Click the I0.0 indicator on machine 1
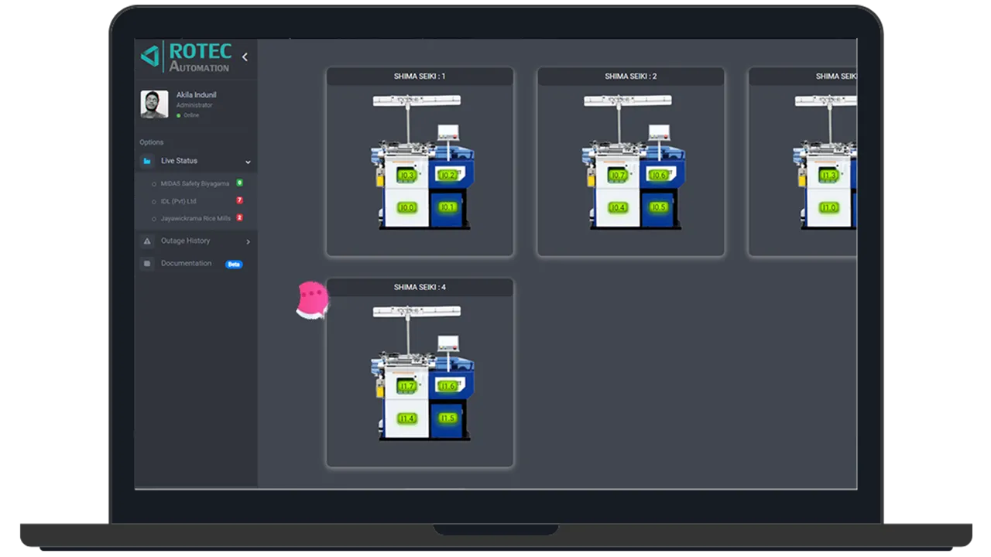 406,207
